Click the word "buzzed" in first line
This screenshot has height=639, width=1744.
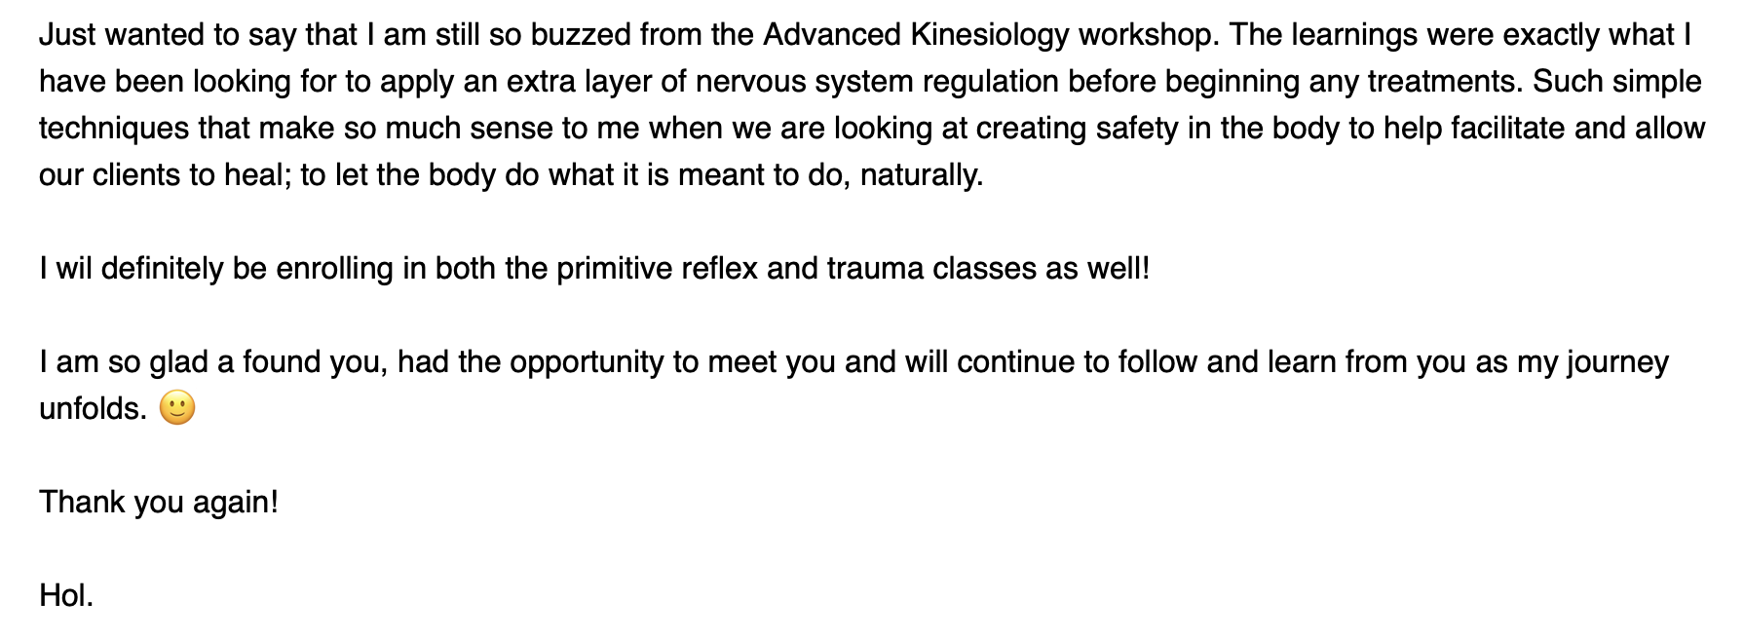[581, 35]
